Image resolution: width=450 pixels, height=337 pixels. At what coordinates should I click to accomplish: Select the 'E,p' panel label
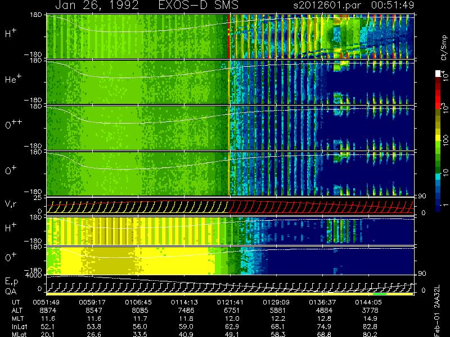tap(11, 282)
